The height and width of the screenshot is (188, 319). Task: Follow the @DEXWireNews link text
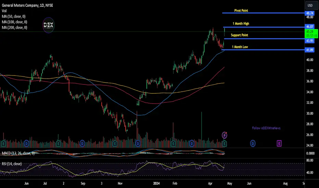266,128
